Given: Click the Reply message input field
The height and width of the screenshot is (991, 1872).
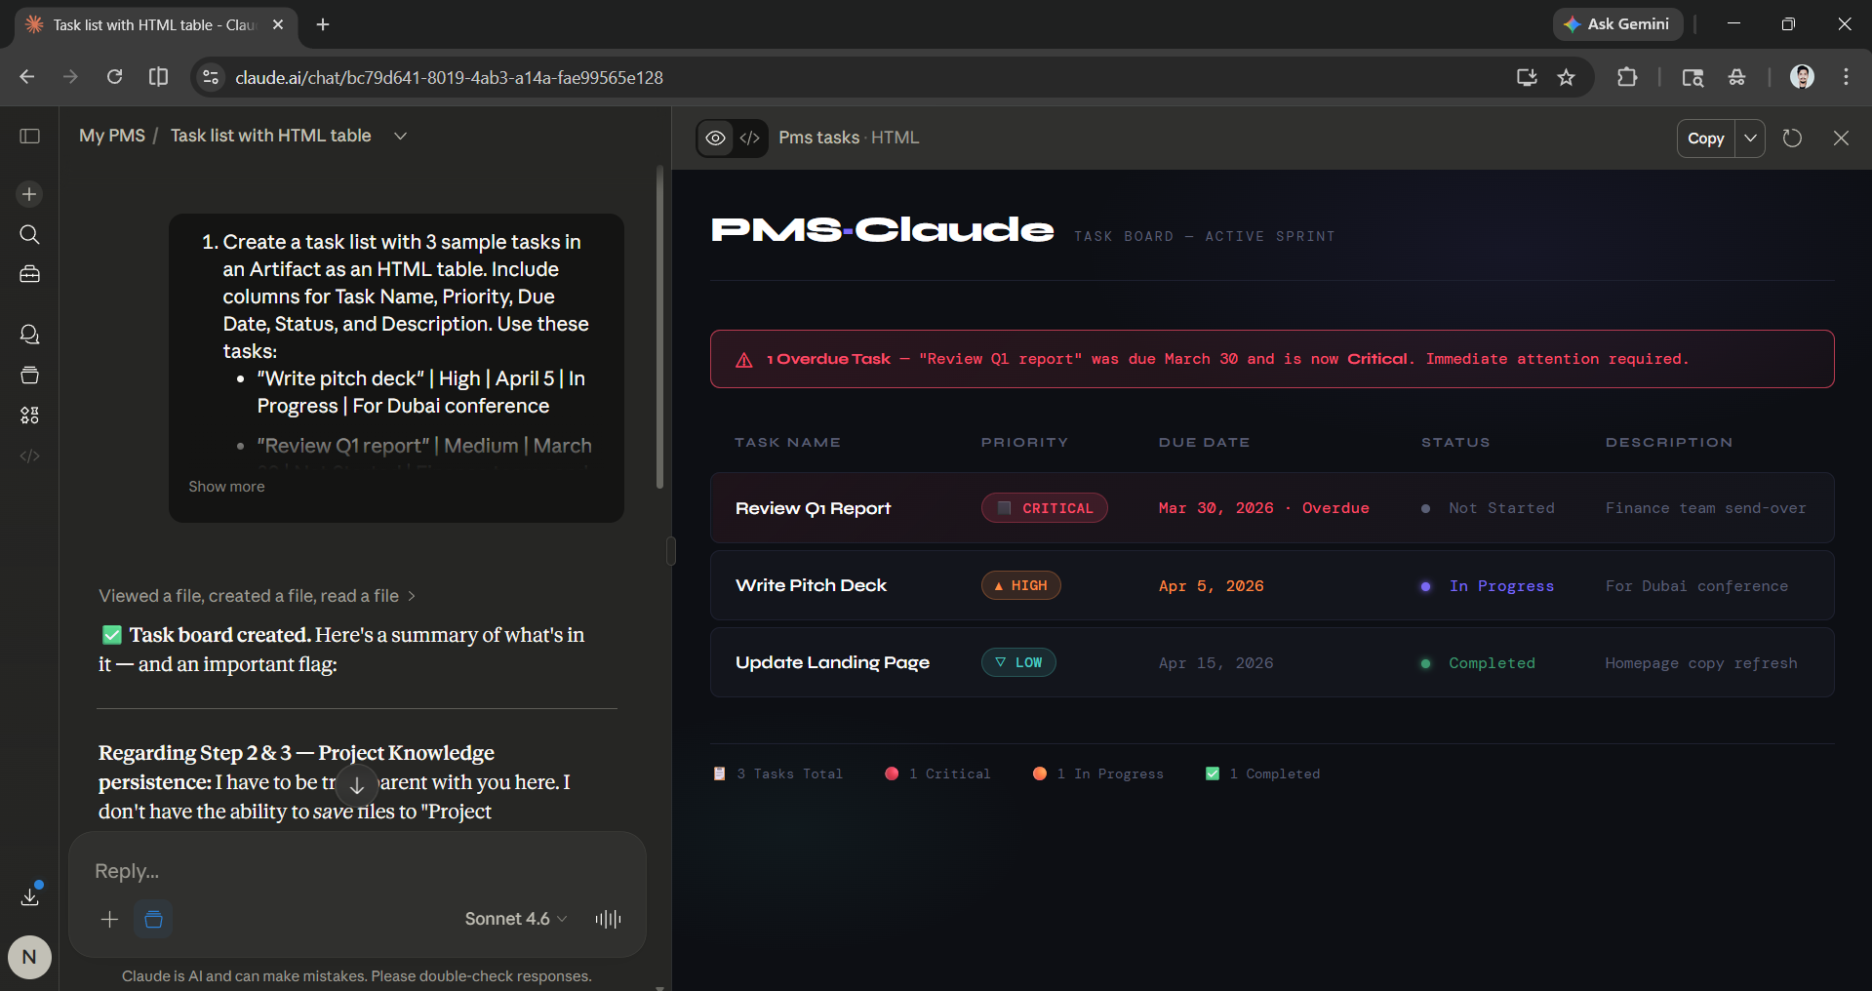Looking at the screenshot, I should [357, 871].
